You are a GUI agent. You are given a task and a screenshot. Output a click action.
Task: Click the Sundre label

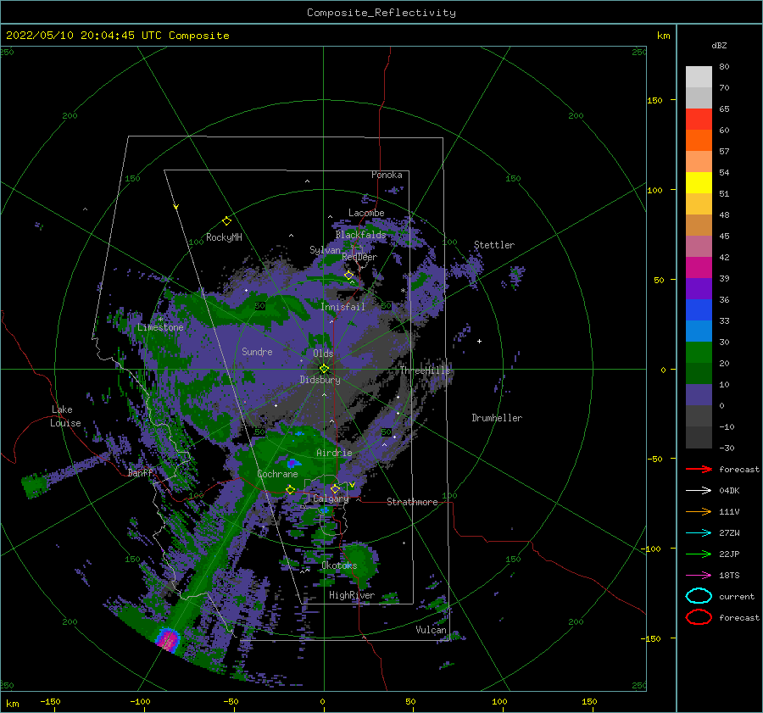click(x=257, y=351)
